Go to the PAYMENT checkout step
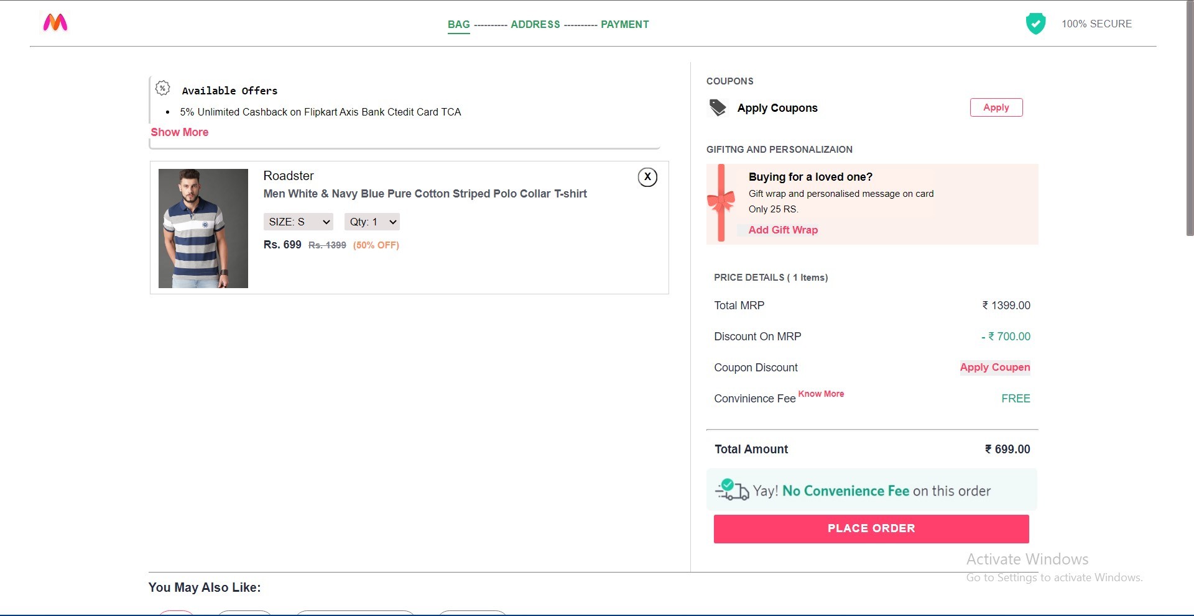The width and height of the screenshot is (1194, 616). point(625,24)
